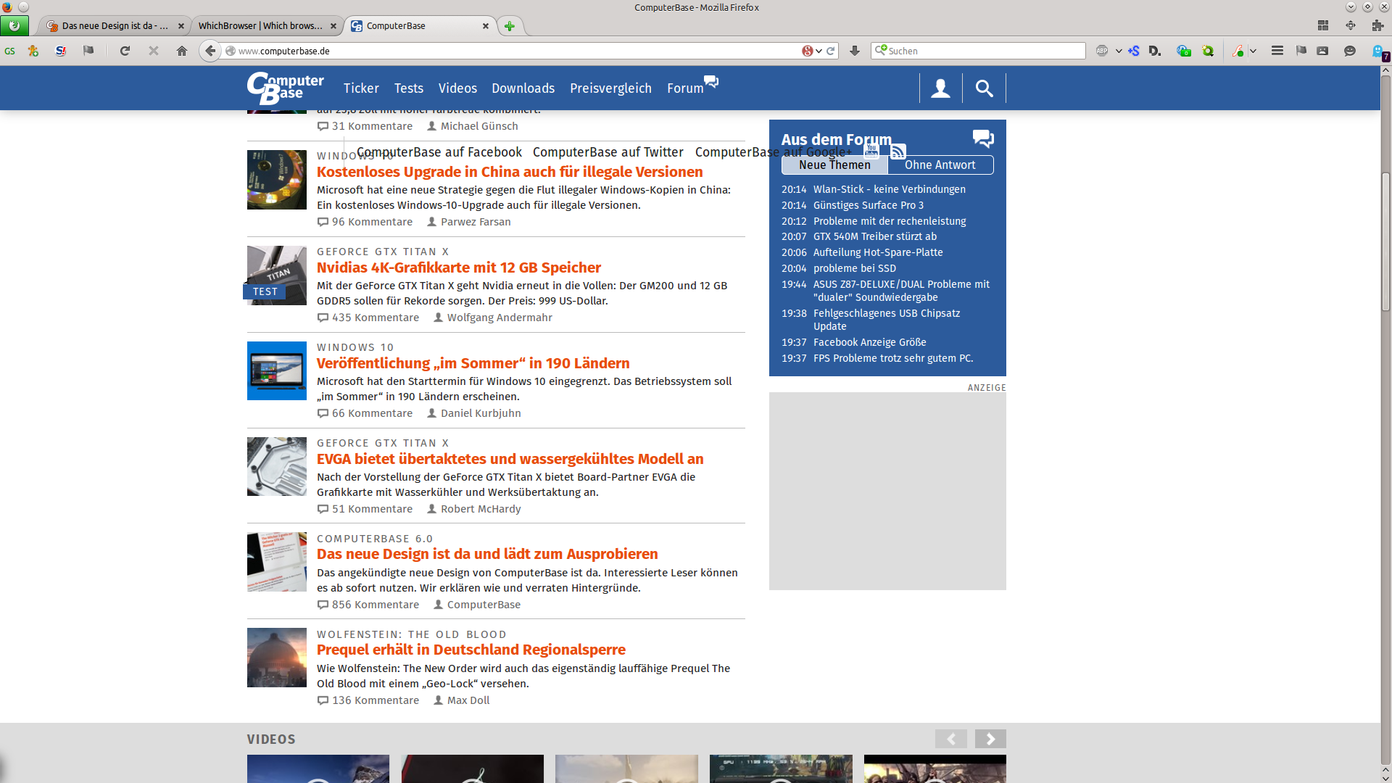Open forum thread Günstiges Surface Pro 3
The width and height of the screenshot is (1392, 783).
click(868, 205)
